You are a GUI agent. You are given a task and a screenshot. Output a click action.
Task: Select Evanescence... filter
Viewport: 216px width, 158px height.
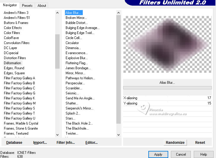[x=77, y=53]
